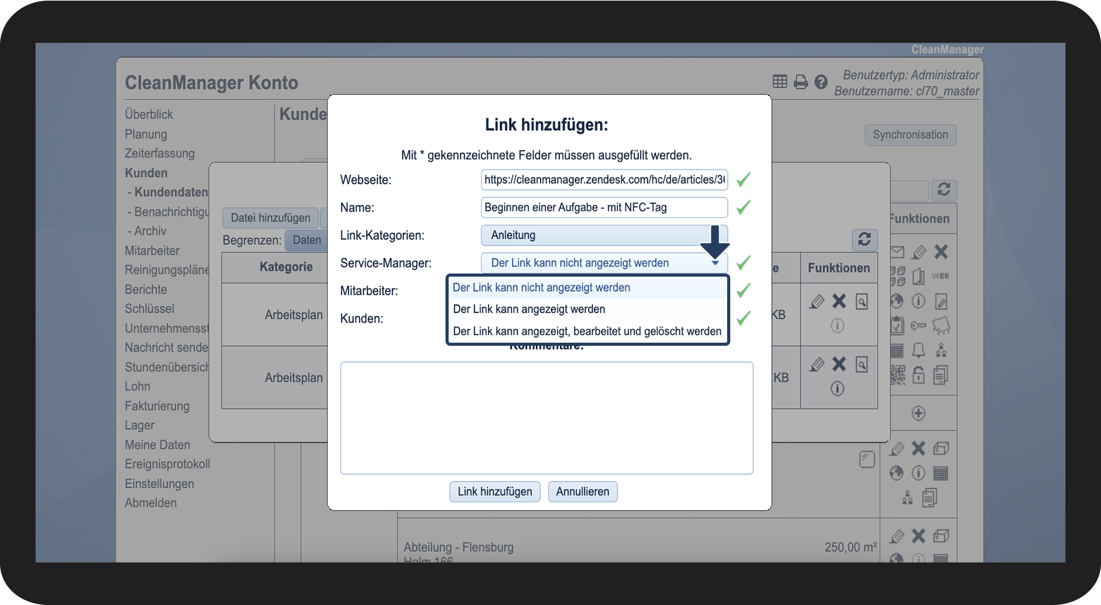
Task: Preview first Arbeitsplan file with magnifier icon
Action: coord(862,302)
